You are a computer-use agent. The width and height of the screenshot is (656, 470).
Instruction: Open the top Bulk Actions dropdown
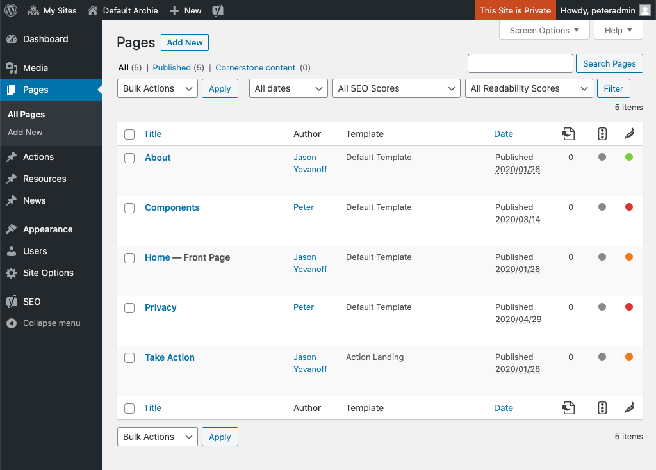[x=157, y=88]
